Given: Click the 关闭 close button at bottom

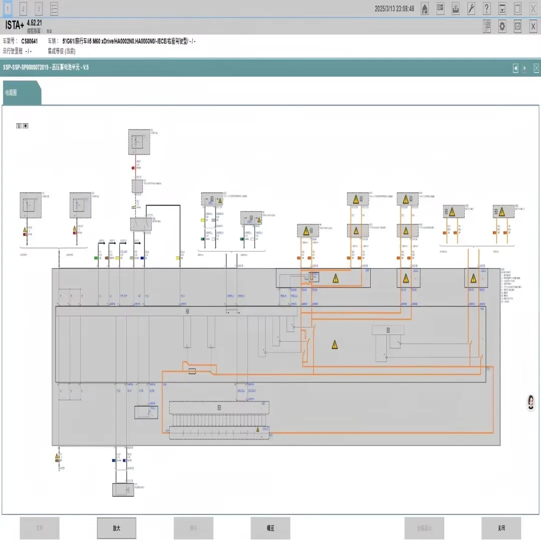Looking at the screenshot, I should click(x=501, y=528).
